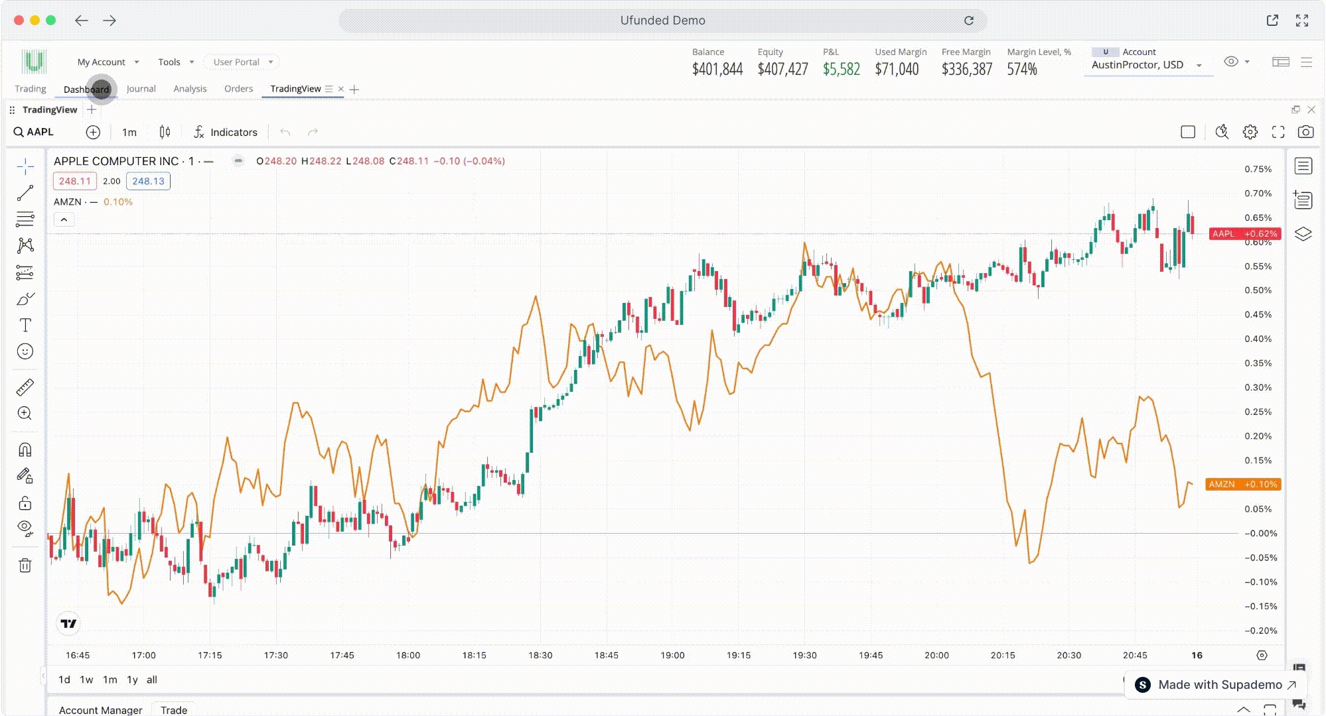This screenshot has height=716, width=1326.
Task: Click the 248.13 buy price box
Action: click(x=148, y=181)
